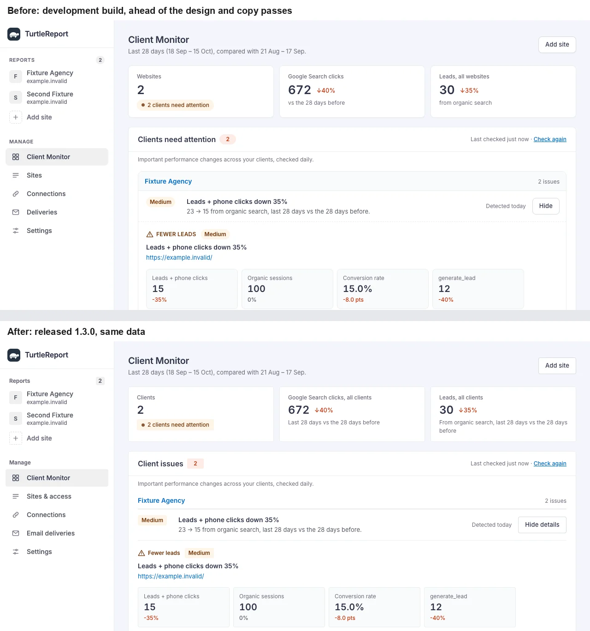Click the Connections chain-link icon in After panel
The height and width of the screenshot is (631, 590).
point(16,515)
